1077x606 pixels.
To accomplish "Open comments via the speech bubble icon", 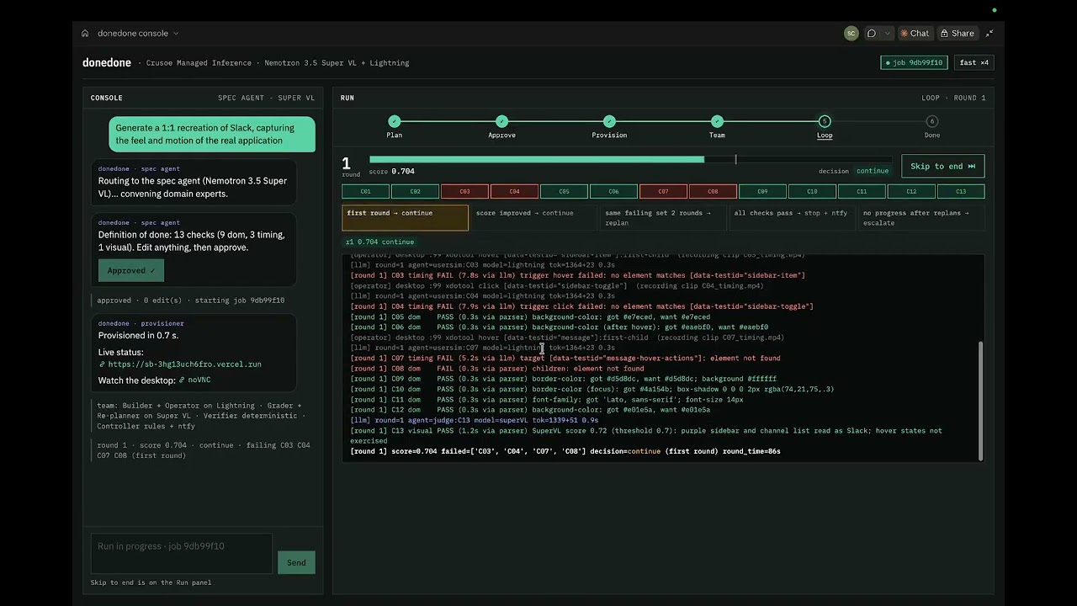I will click(x=872, y=34).
